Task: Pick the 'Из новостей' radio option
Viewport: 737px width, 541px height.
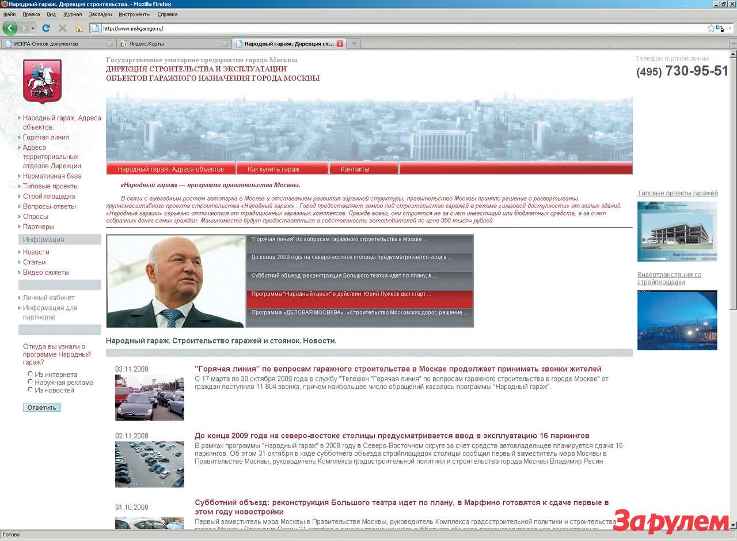Action: point(31,389)
